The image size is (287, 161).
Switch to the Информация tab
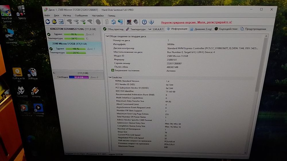click(x=177, y=29)
